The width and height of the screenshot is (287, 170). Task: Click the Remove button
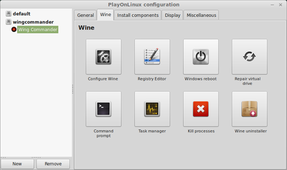(x=53, y=164)
